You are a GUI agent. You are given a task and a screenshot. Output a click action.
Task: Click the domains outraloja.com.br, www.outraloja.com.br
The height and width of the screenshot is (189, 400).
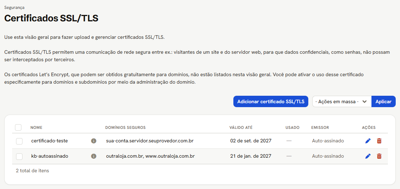click(x=150, y=156)
